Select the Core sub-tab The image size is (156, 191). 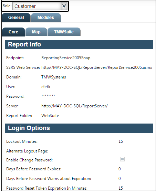pos(13,32)
